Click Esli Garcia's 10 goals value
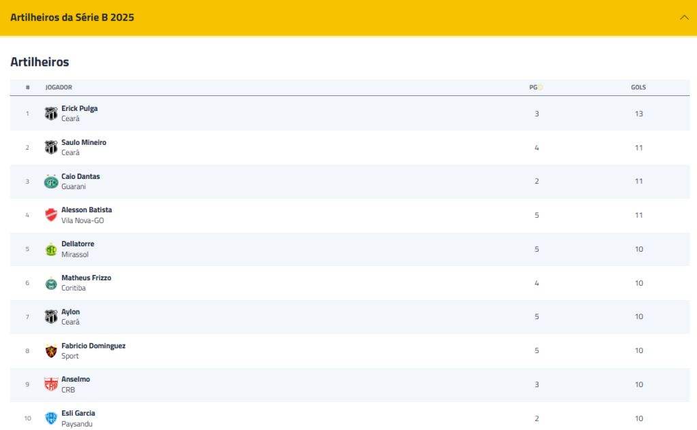Screen dimensions: 697x430 [638, 418]
